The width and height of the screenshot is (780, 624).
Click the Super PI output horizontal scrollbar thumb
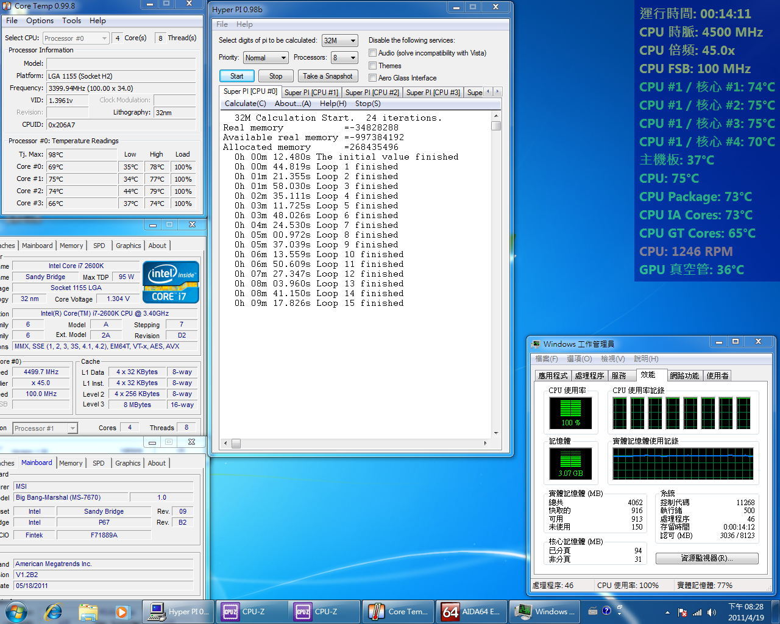236,443
